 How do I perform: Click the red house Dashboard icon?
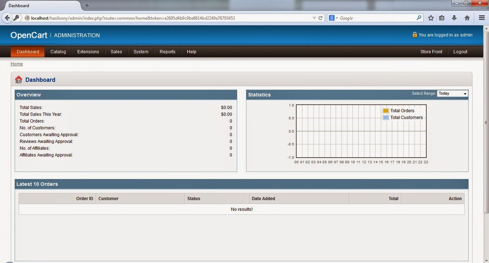[x=18, y=79]
